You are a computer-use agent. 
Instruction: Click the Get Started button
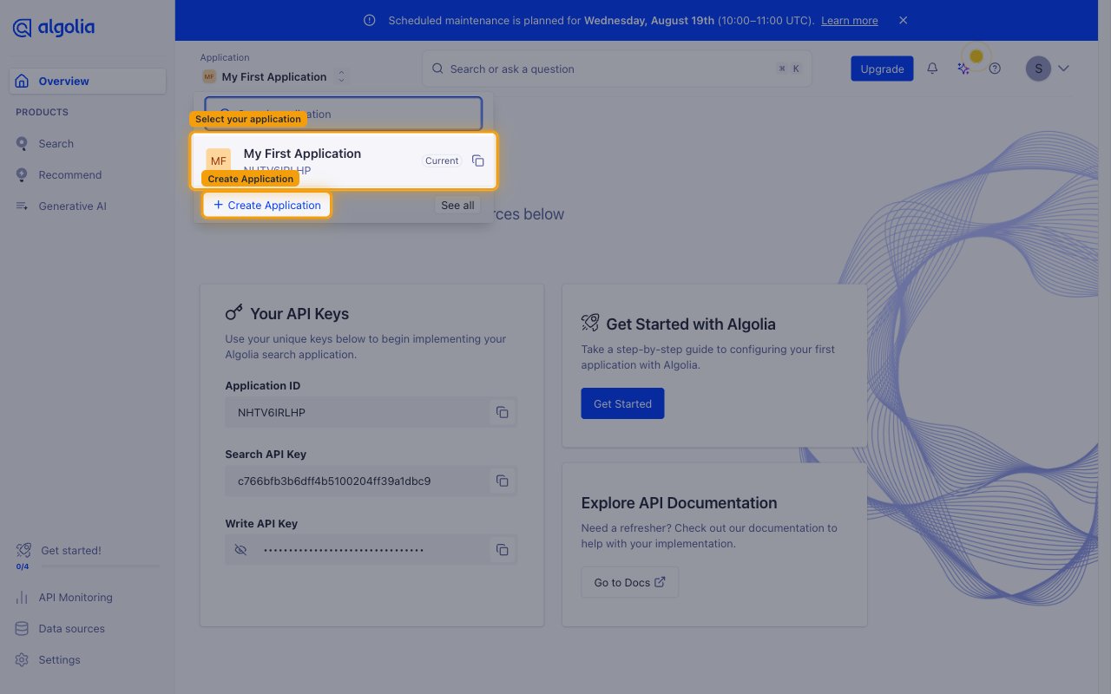(x=622, y=403)
